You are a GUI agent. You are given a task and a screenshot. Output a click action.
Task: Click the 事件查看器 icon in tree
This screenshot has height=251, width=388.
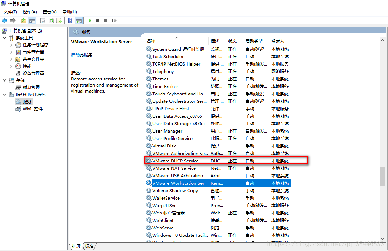[x=18, y=52]
